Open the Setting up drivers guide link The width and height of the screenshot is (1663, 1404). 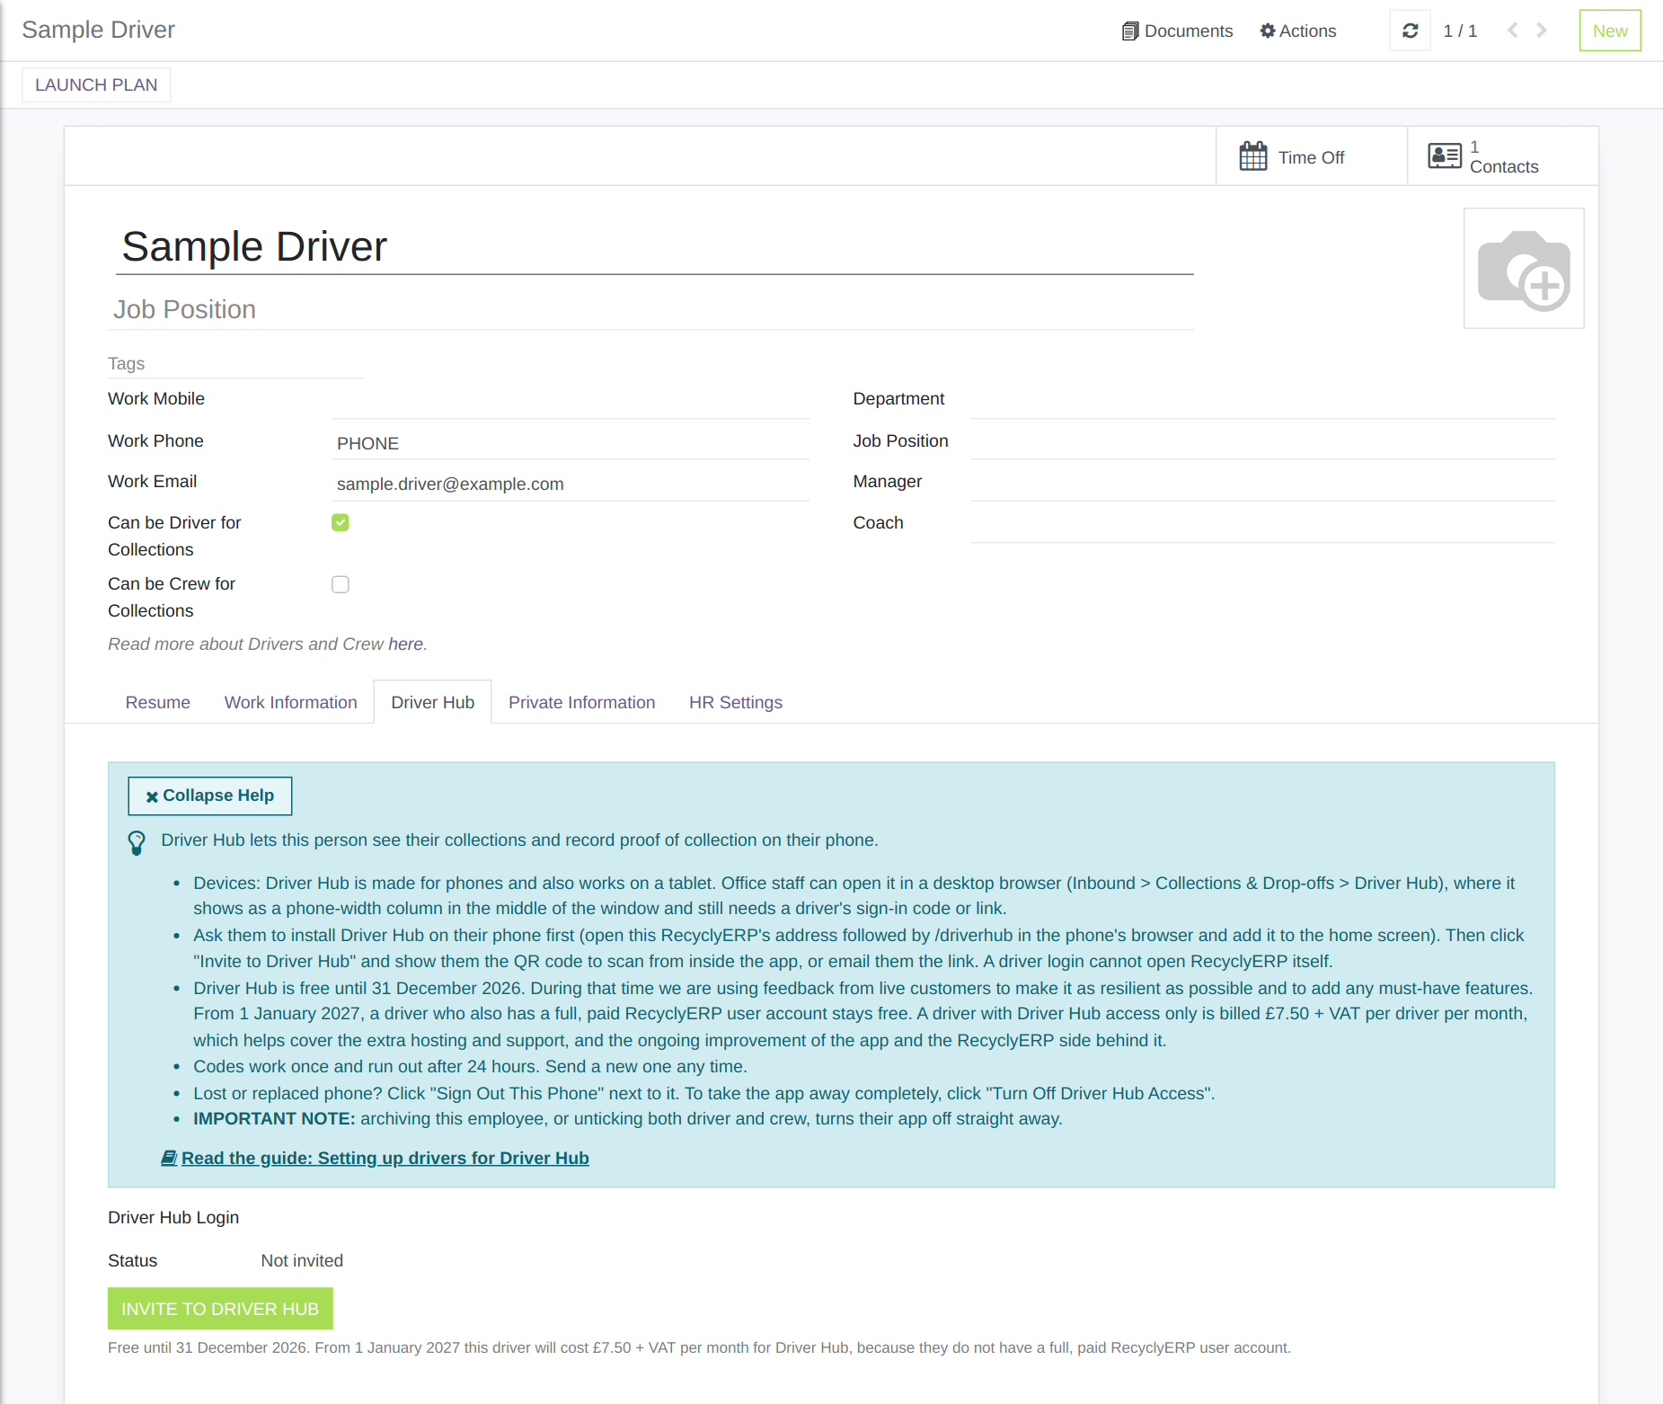375,1158
